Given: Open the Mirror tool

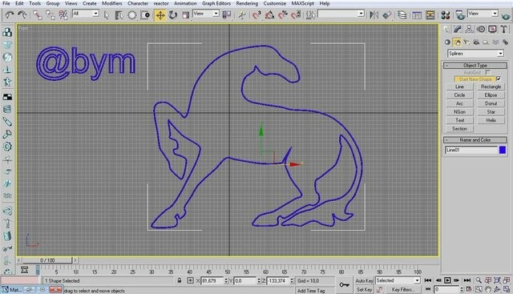Looking at the screenshot, I should pyautogui.click(x=374, y=14).
